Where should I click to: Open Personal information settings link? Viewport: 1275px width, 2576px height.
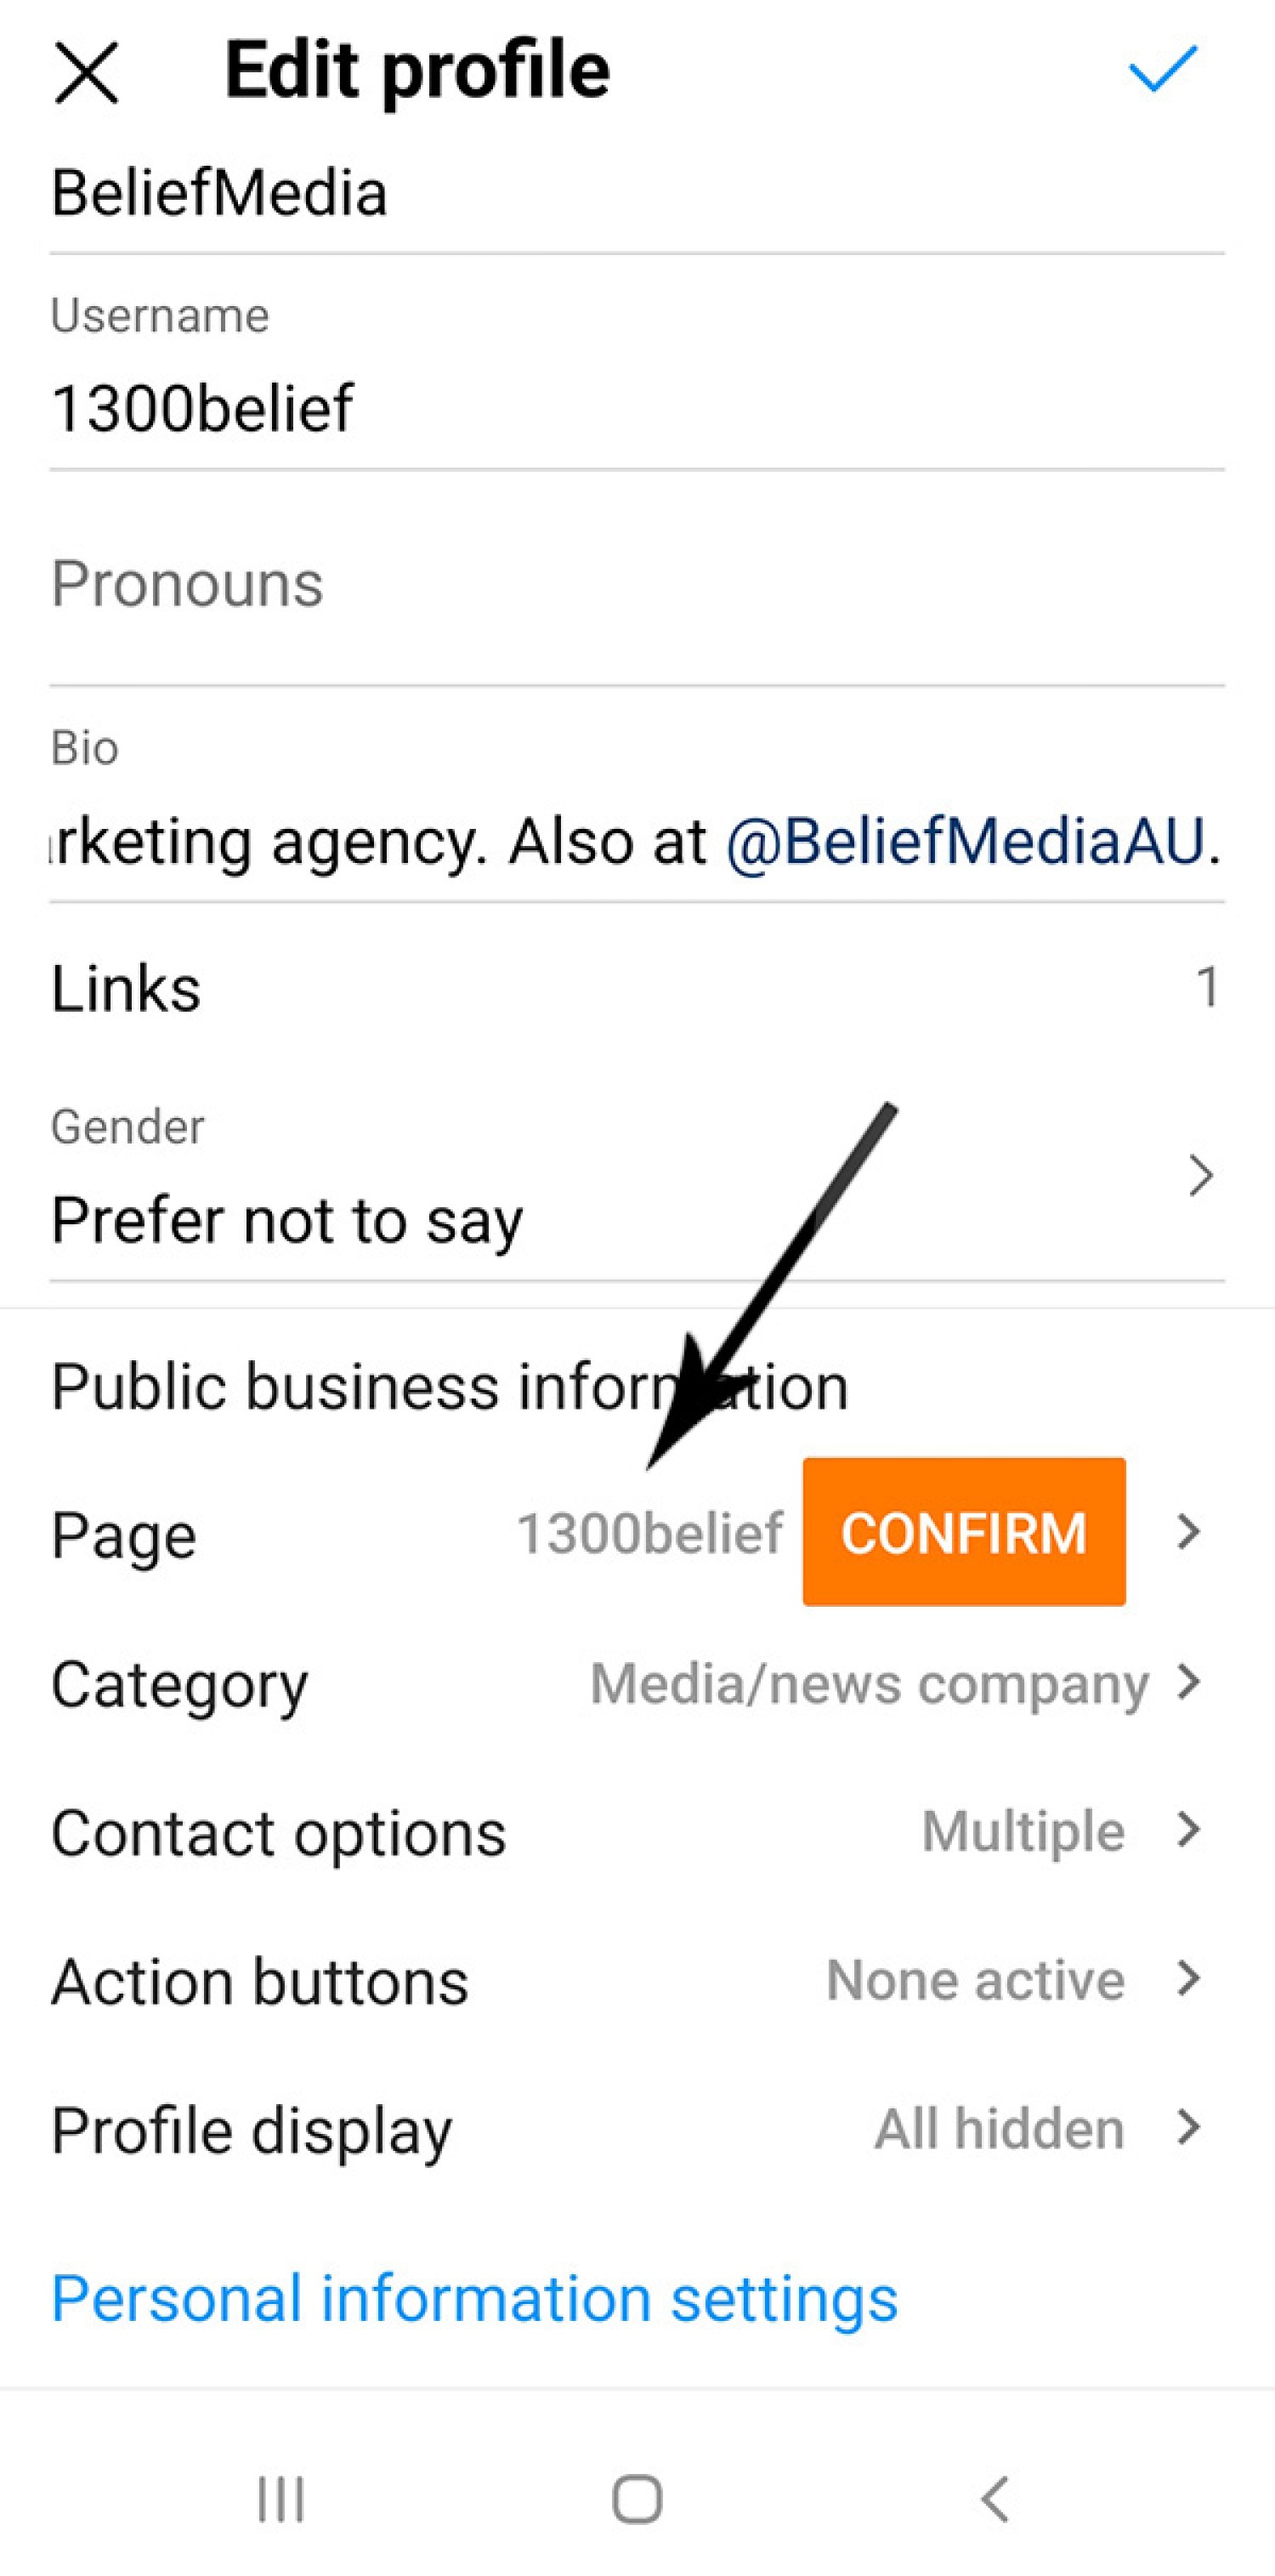pos(474,2298)
